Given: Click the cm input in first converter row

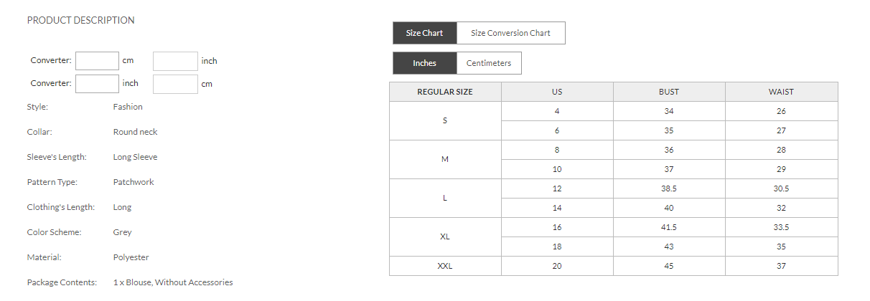Looking at the screenshot, I should (97, 61).
